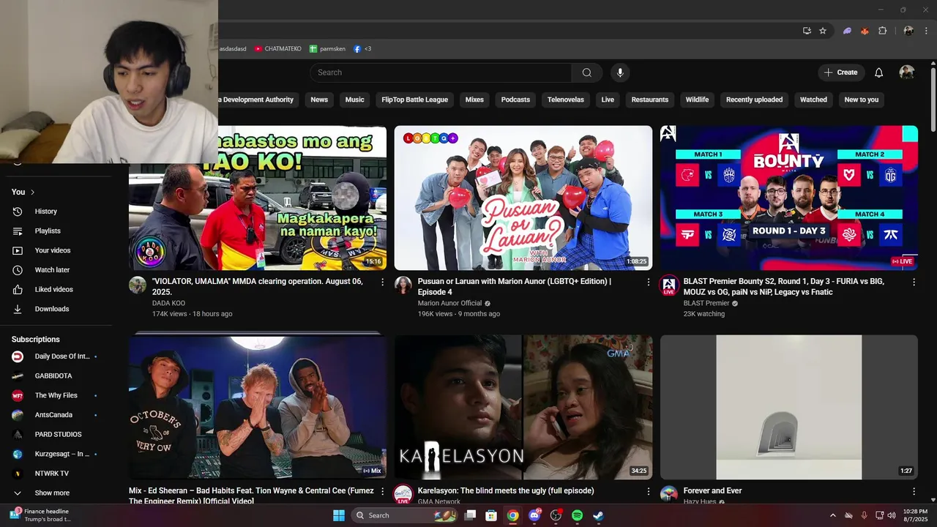
Task: Click the Liked videos thumbs-up icon
Action: [x=18, y=290]
